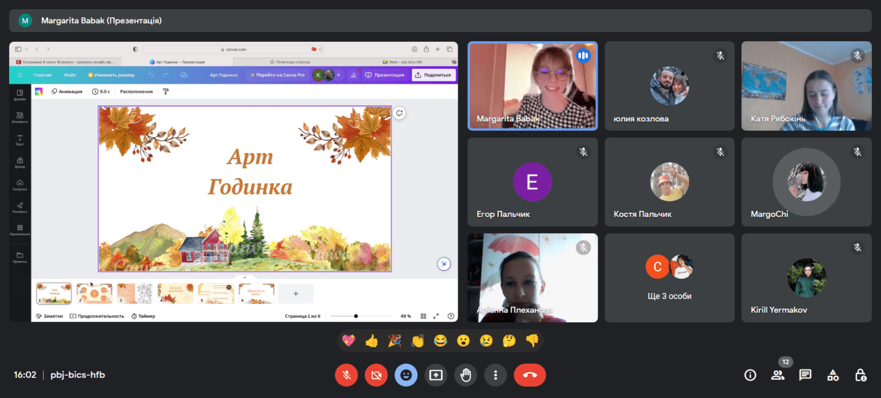The height and width of the screenshot is (398, 881).
Task: Show the participants list with 12 people
Action: (778, 375)
